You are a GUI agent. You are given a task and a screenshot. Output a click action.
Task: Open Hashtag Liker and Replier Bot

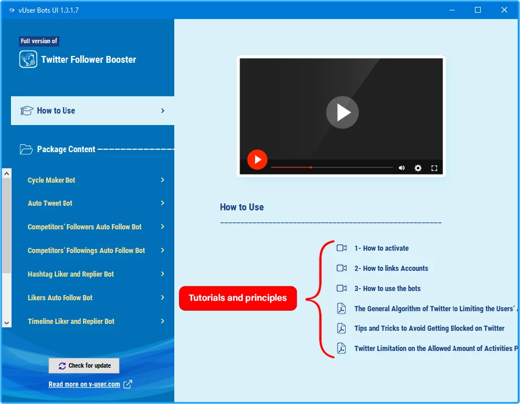[x=70, y=274]
